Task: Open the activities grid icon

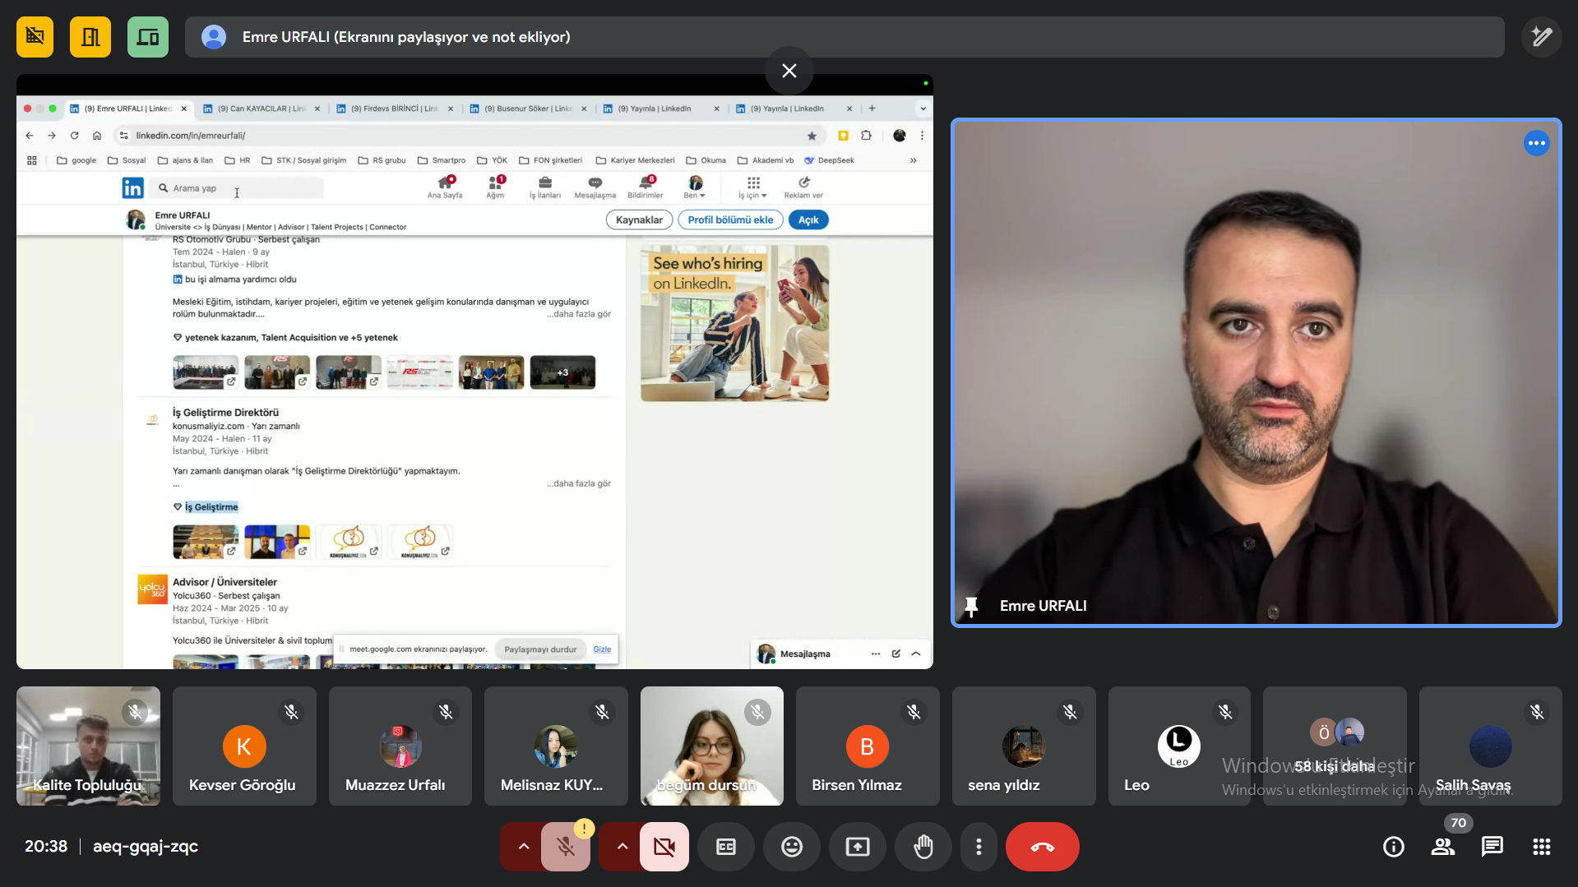Action: [x=1541, y=847]
